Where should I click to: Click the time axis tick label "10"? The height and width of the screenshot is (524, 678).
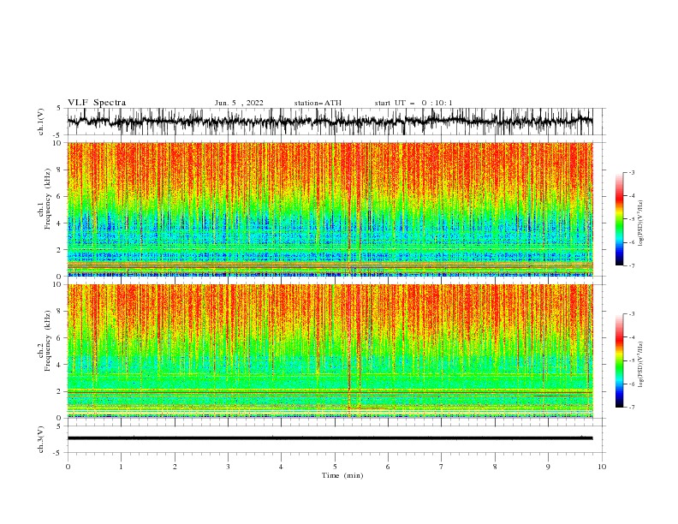pyautogui.click(x=602, y=467)
